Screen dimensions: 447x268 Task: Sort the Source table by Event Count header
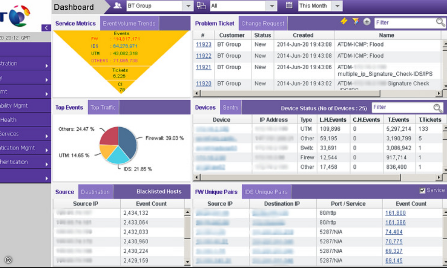152,204
